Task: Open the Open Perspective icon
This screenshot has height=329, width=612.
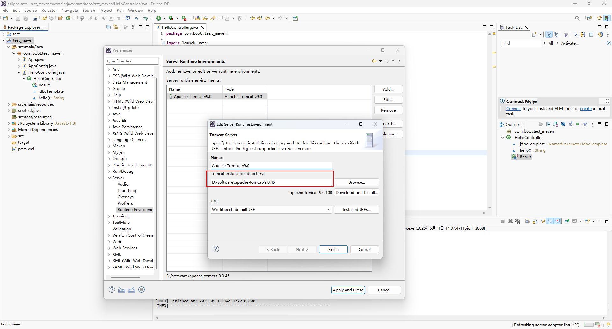Action: [590, 18]
